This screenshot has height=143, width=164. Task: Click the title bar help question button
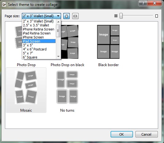pos(143,3)
